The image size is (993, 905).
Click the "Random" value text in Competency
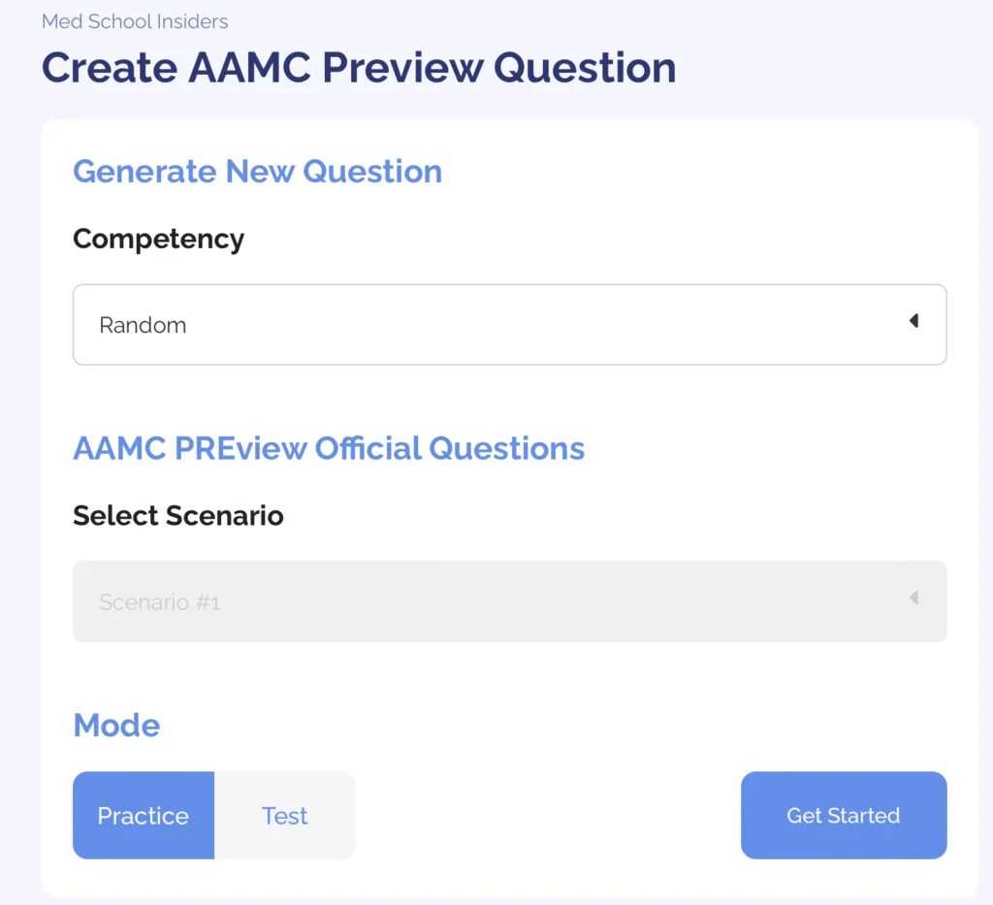pyautogui.click(x=143, y=326)
